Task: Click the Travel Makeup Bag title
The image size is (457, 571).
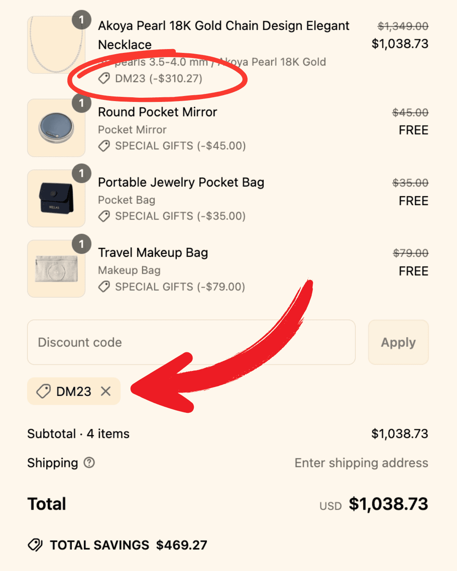Action: point(153,253)
